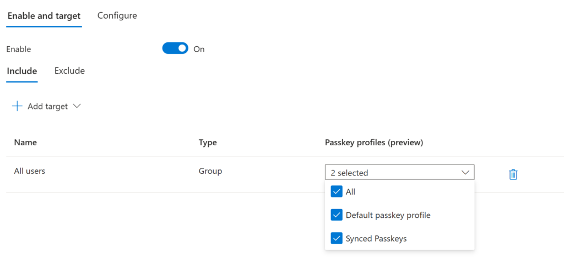Viewport: 564px width, 269px height.
Task: Collapse the passkey profiles list using its chevron arrow
Action: pos(465,173)
